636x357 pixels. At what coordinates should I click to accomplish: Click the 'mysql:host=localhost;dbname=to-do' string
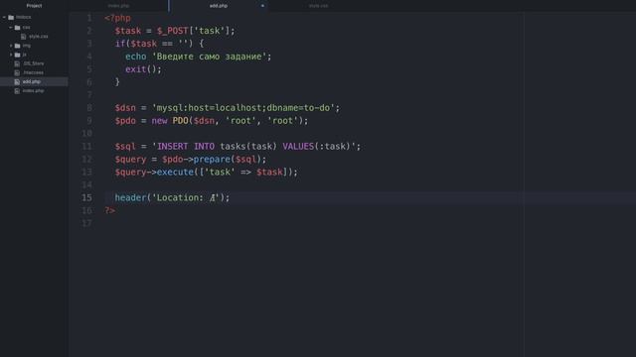243,108
